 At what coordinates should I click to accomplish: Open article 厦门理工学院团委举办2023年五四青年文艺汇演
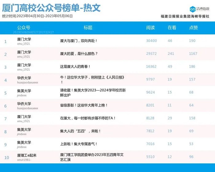[92, 157]
